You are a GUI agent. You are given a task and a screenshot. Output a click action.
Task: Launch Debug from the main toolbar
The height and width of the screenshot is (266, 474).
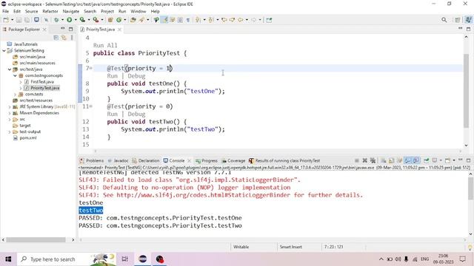[56, 20]
